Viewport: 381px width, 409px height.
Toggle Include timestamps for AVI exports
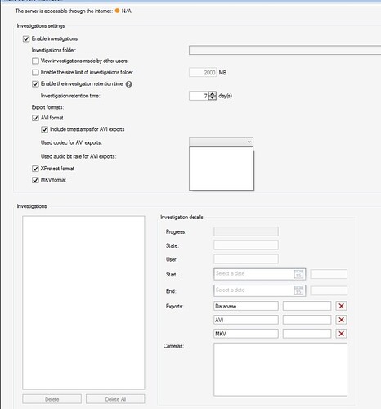pos(44,129)
